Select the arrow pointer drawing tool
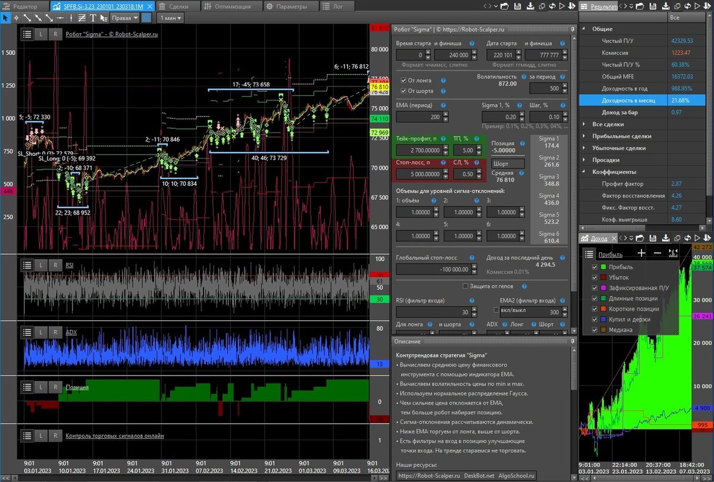The height and width of the screenshot is (482, 714). [x=5, y=18]
